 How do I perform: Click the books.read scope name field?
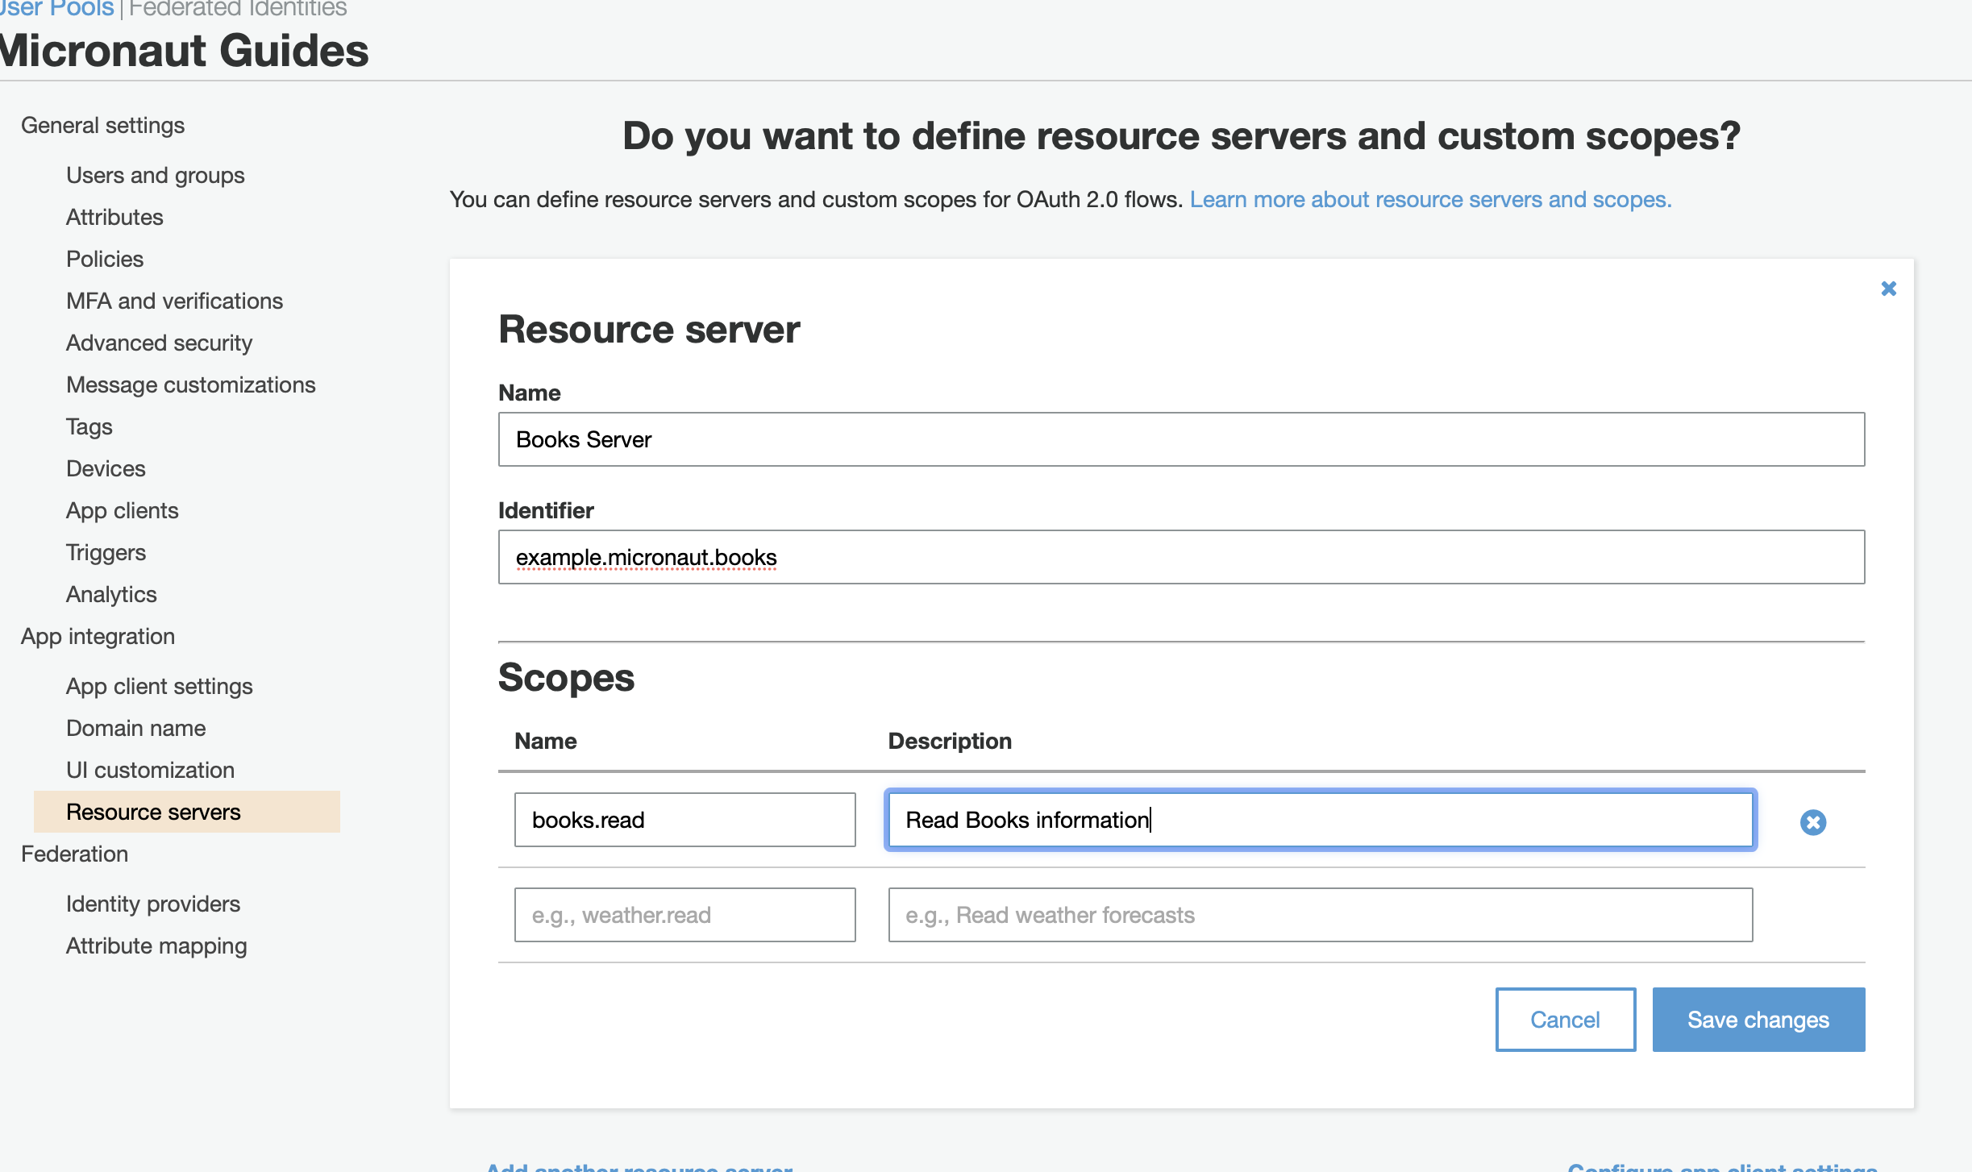[685, 819]
